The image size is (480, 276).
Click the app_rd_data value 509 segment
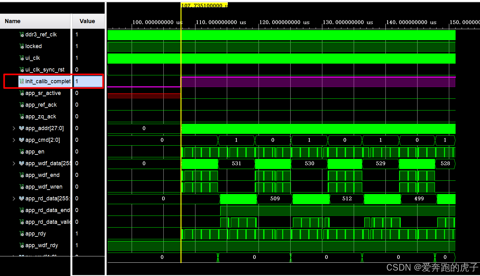pyautogui.click(x=275, y=199)
